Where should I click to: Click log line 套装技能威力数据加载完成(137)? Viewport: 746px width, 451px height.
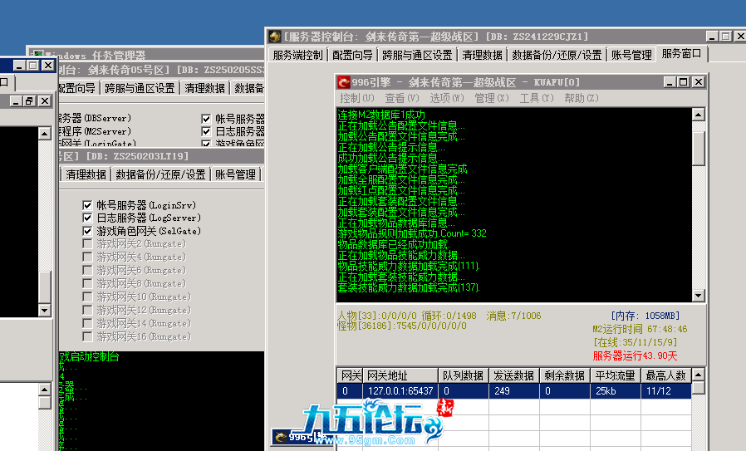(x=409, y=288)
